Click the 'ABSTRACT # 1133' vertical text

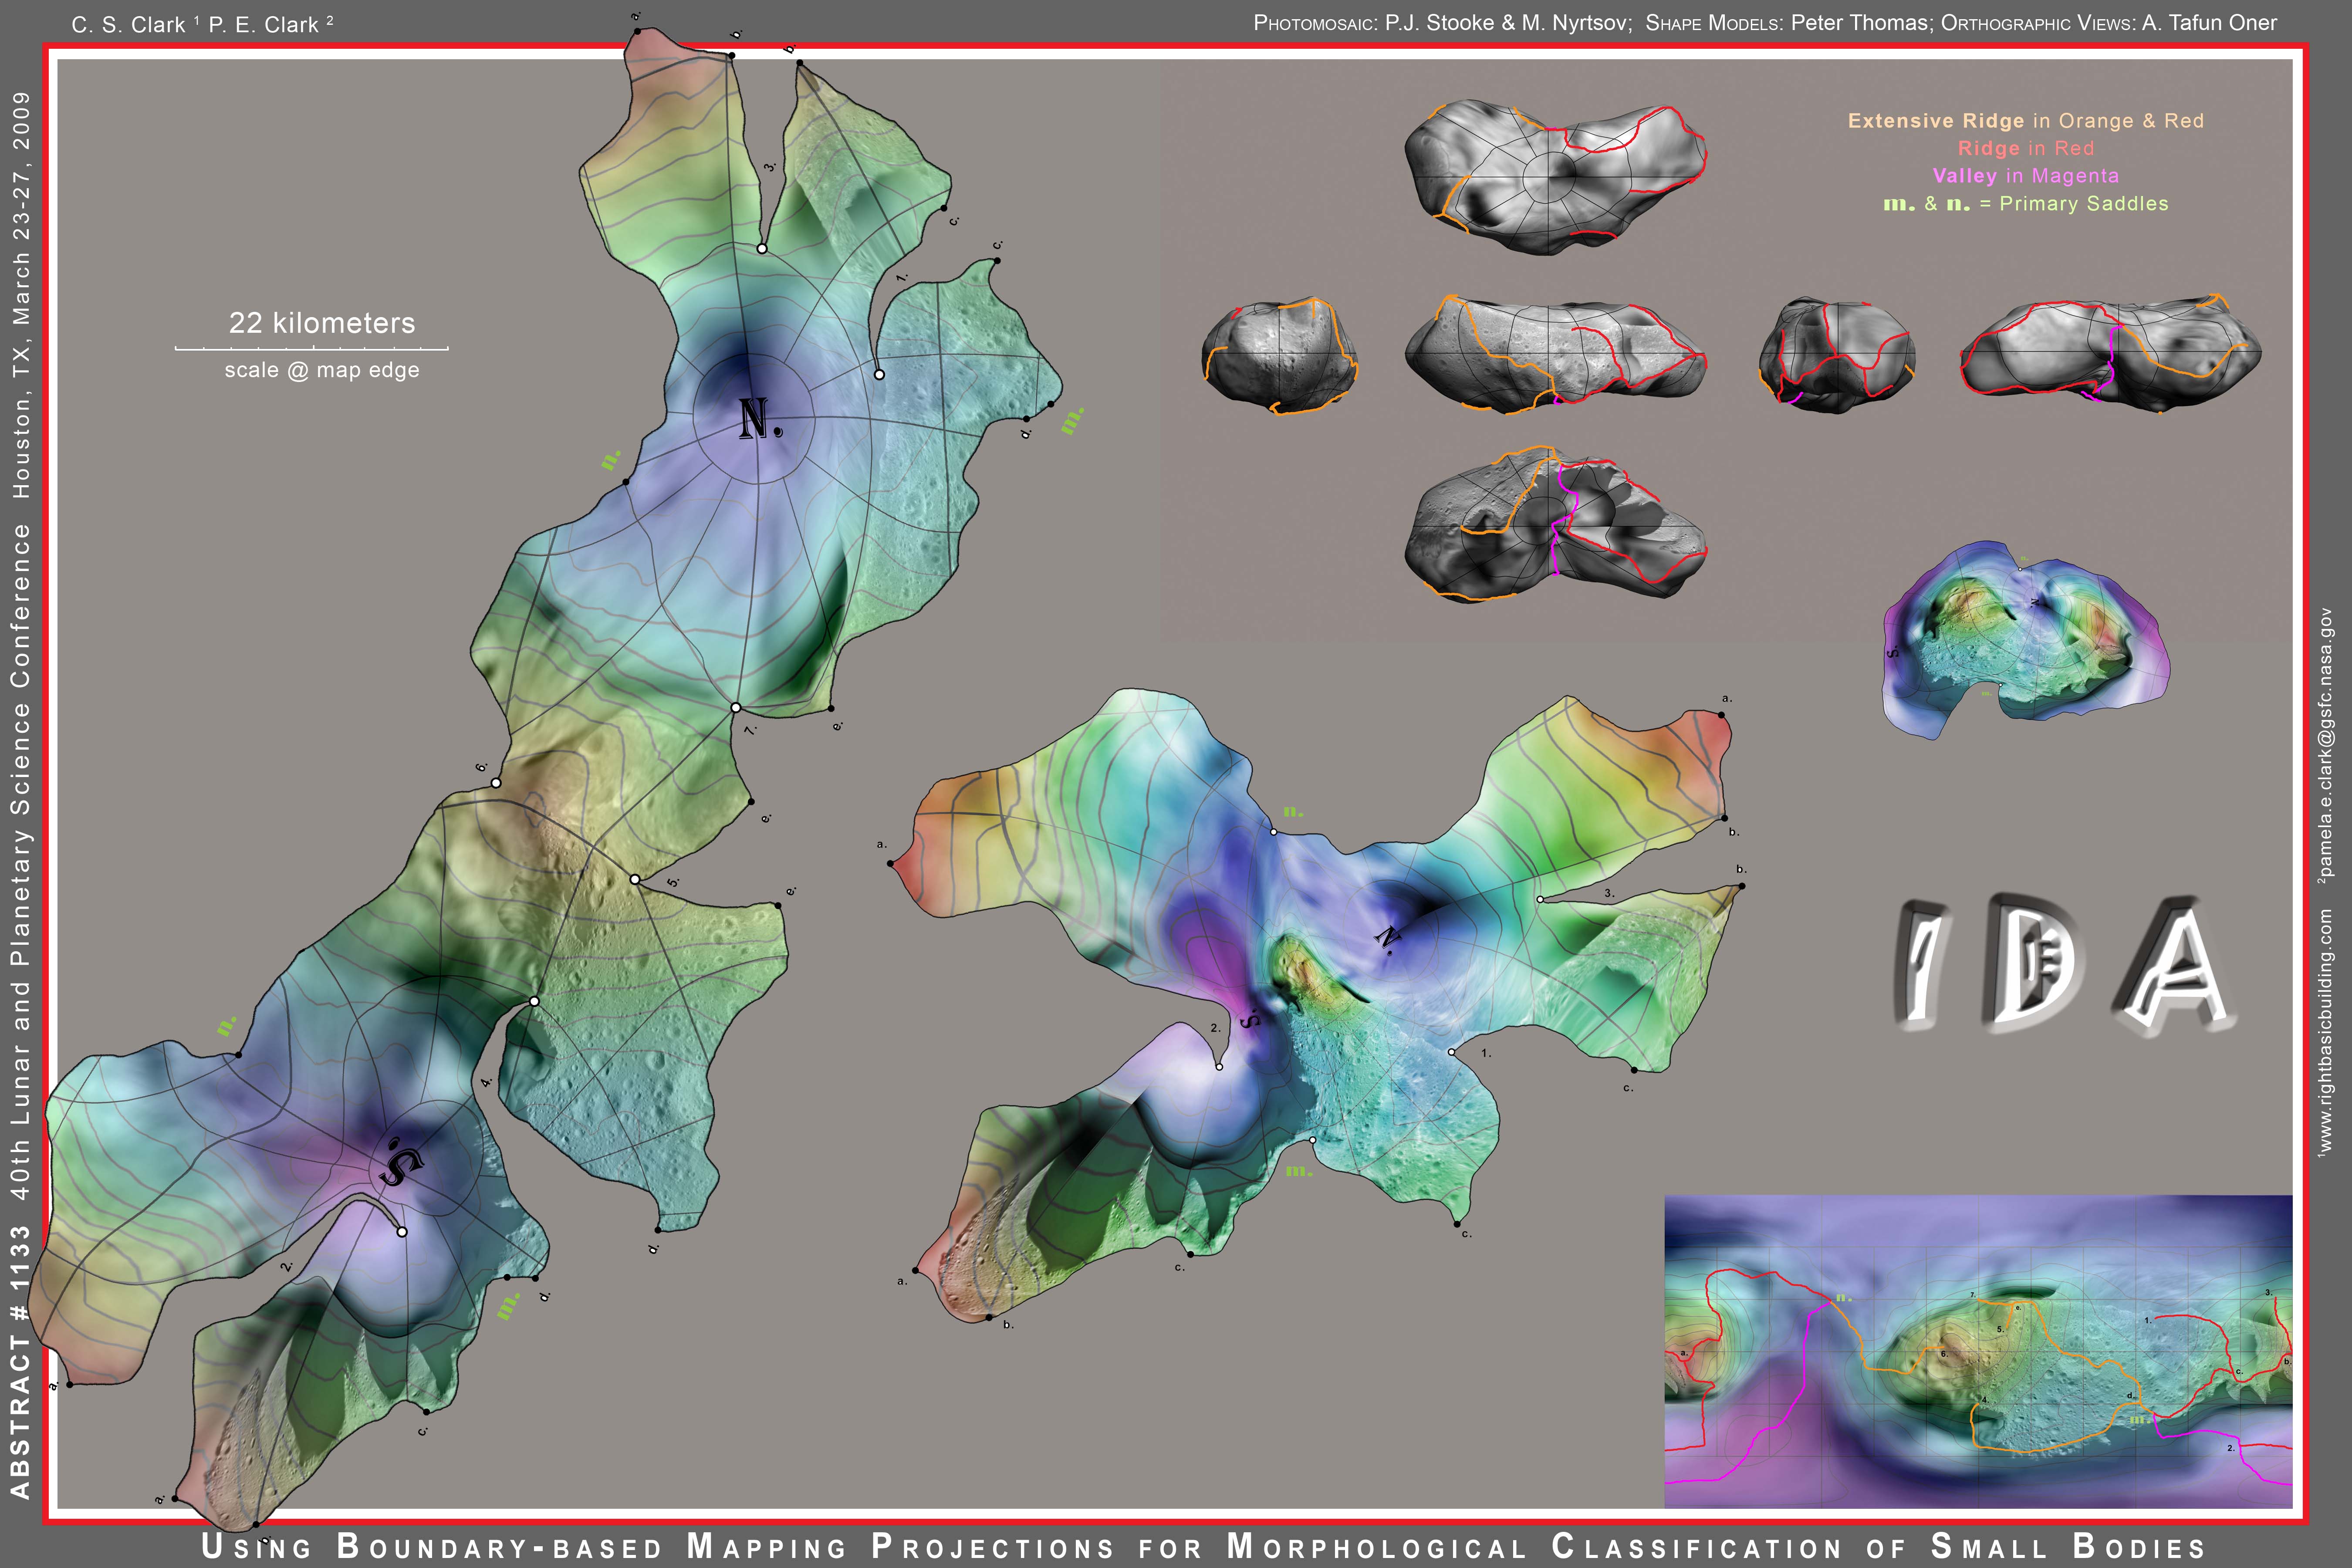[x=20, y=1360]
